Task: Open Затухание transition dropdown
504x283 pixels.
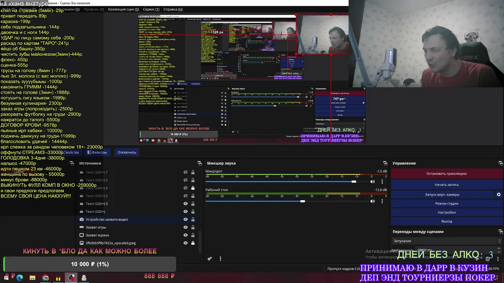Action: click(x=447, y=241)
